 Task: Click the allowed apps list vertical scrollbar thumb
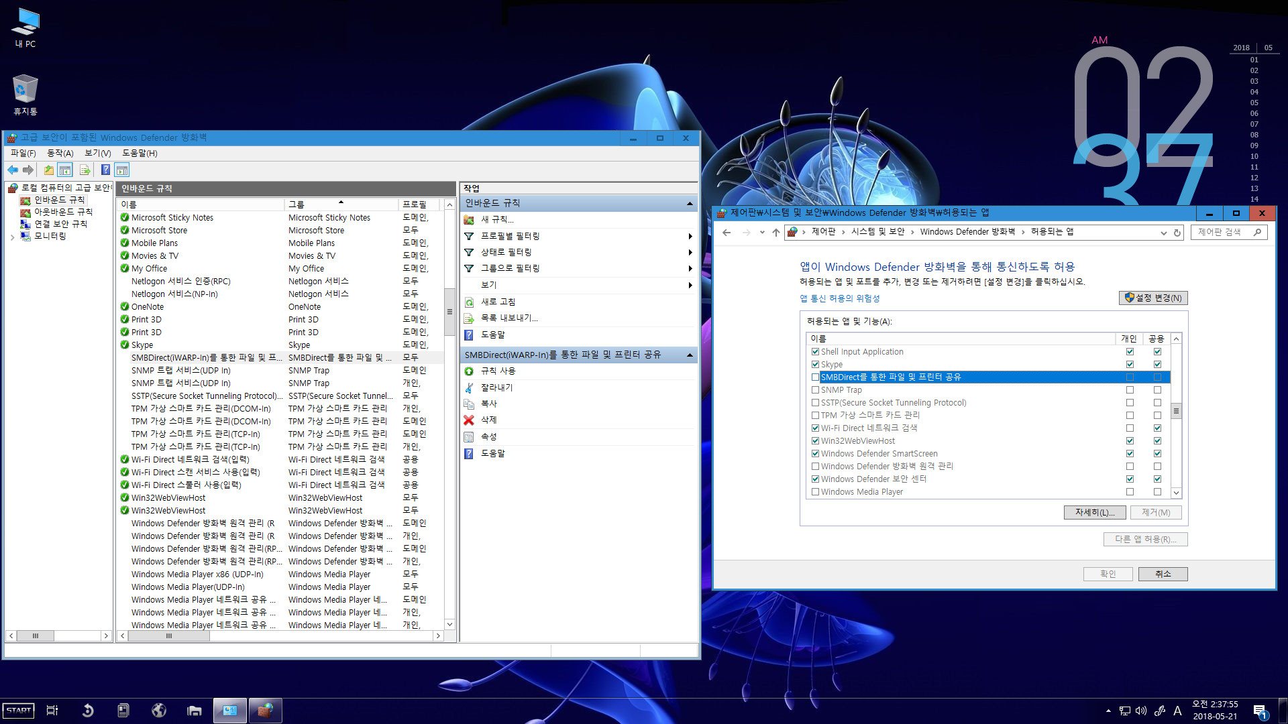(x=1176, y=411)
